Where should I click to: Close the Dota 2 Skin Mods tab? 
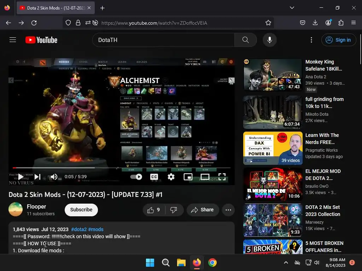[x=89, y=8]
